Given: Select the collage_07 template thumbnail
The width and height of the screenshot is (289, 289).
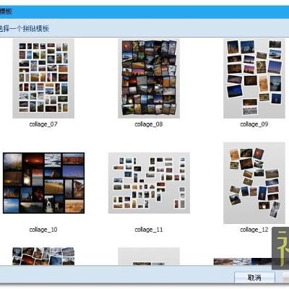Looking at the screenshot, I should (x=43, y=78).
